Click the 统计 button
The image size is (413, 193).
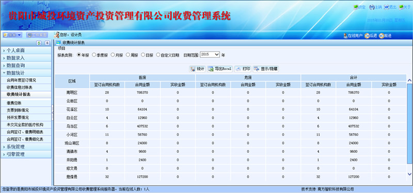tap(197, 69)
